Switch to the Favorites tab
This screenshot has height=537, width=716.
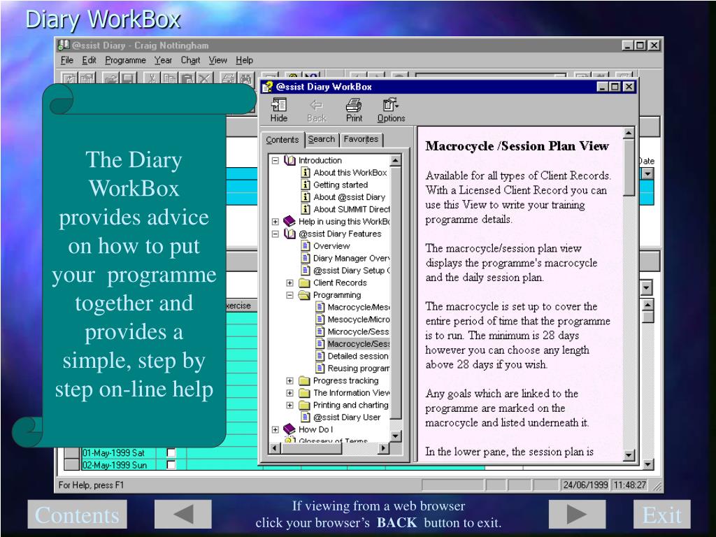[361, 139]
